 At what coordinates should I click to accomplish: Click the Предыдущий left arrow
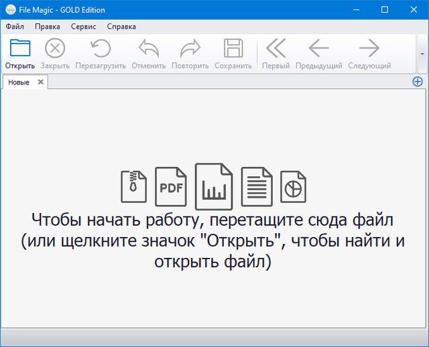318,49
